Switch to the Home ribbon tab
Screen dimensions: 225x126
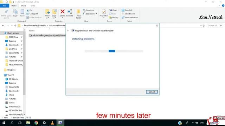[14, 6]
